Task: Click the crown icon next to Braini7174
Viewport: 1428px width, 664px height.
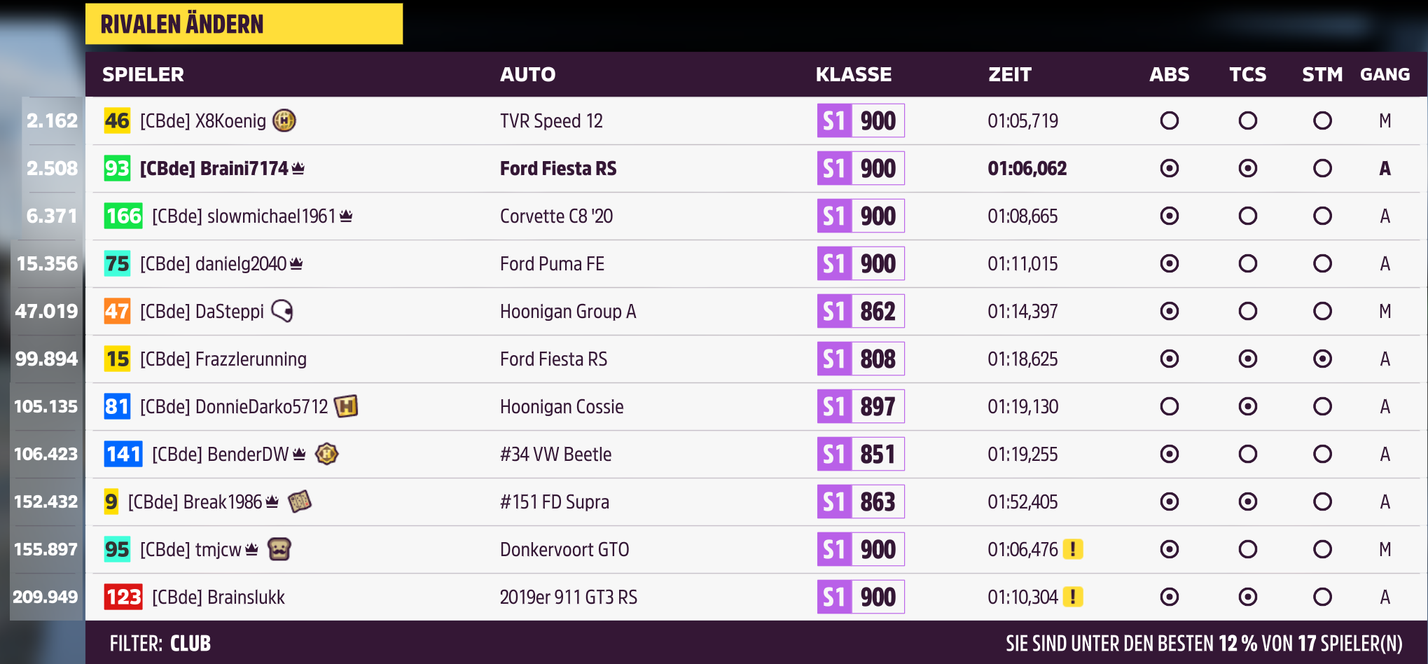Action: 300,168
